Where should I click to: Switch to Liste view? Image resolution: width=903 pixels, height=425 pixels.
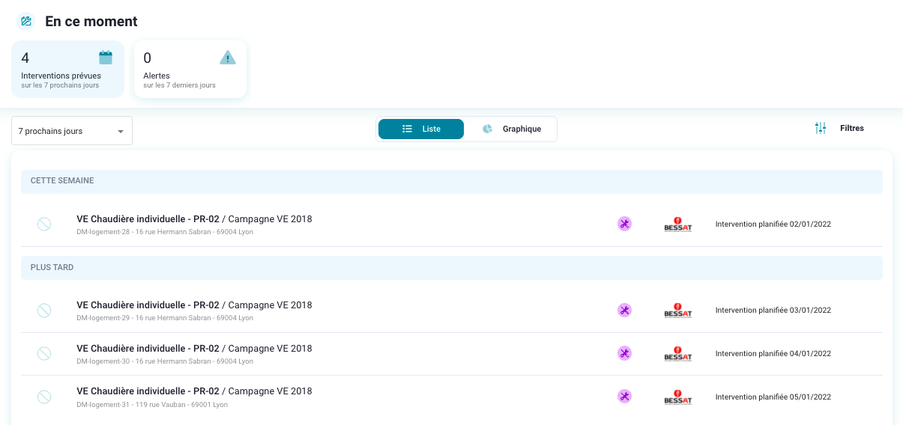pyautogui.click(x=421, y=129)
